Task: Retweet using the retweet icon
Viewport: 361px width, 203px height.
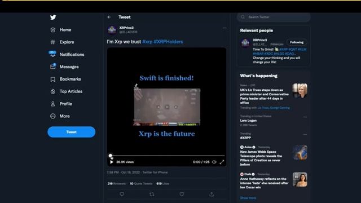Action: pos(152,194)
